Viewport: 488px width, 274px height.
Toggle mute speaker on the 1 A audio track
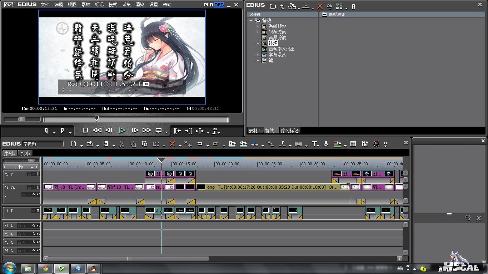coord(38,226)
